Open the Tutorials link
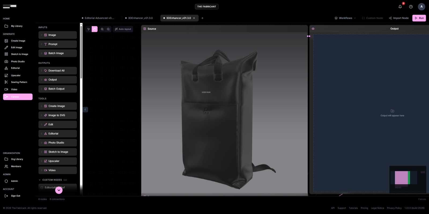This screenshot has height=214, width=429. [x=353, y=208]
